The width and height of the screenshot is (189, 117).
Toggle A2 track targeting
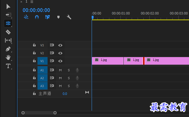click(x=43, y=78)
